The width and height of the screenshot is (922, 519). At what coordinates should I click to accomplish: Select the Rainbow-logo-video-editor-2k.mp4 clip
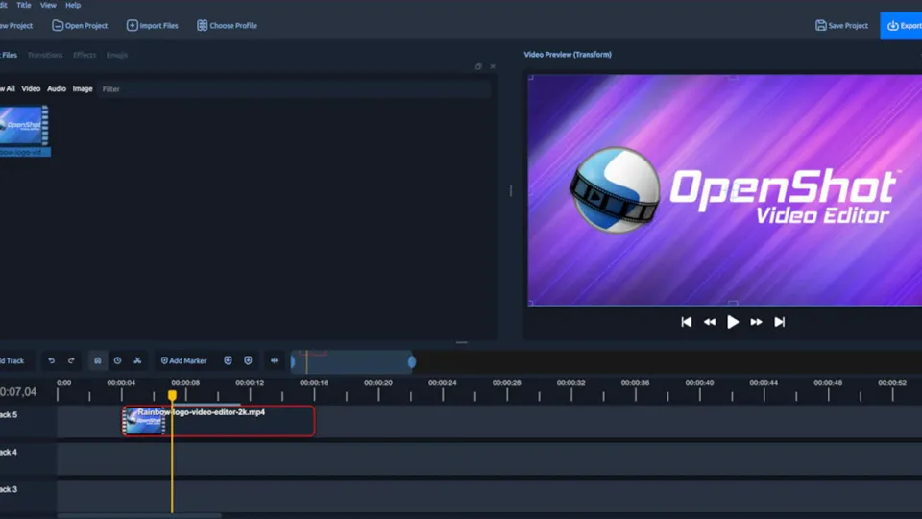(218, 421)
